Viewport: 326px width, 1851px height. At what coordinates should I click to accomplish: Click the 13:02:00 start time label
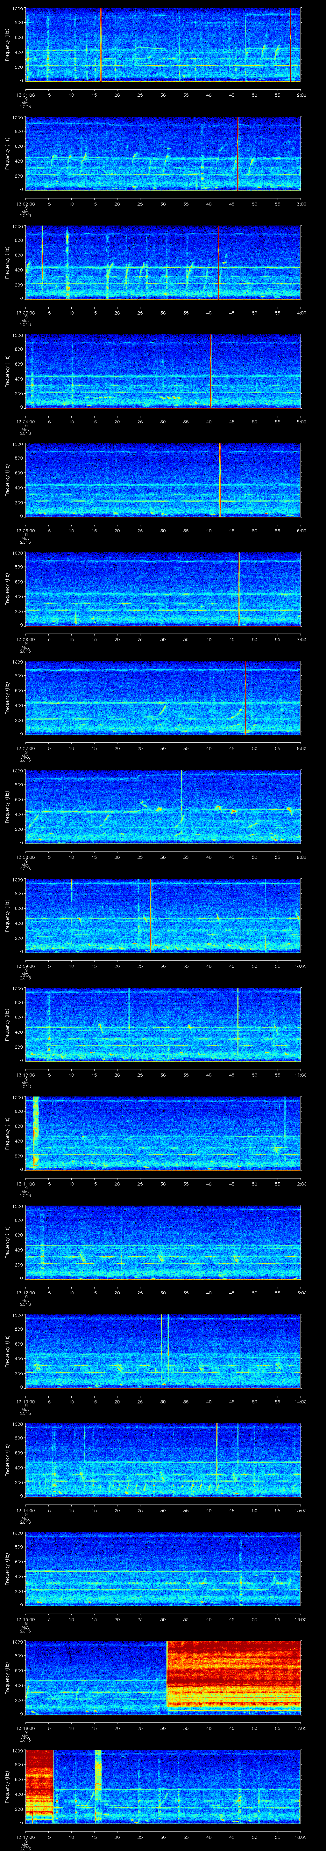click(25, 204)
